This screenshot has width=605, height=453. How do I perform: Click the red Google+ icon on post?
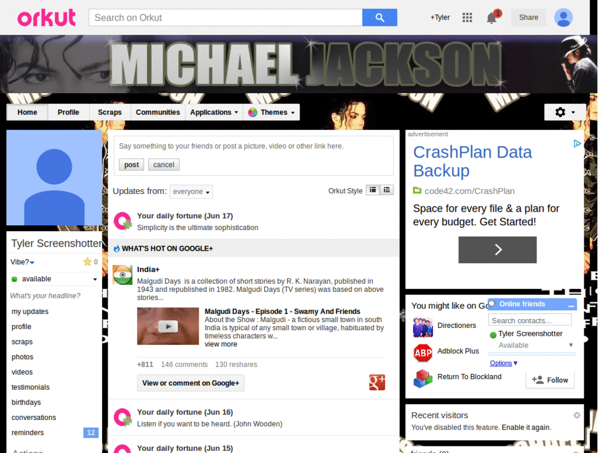point(377,382)
